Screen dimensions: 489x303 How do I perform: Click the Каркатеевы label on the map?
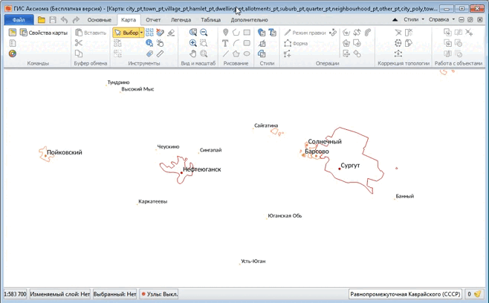[153, 202]
